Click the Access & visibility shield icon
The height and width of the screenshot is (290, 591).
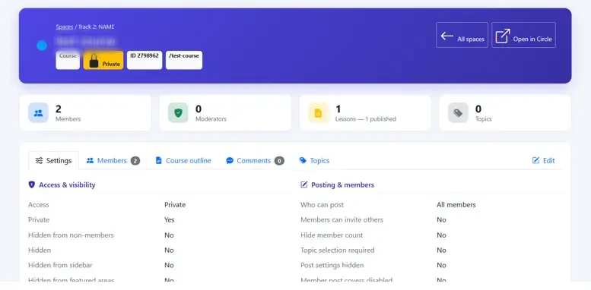point(32,184)
